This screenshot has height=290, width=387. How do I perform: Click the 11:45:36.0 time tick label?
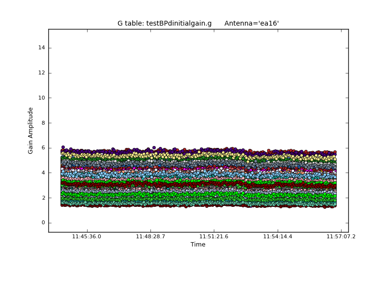point(87,237)
